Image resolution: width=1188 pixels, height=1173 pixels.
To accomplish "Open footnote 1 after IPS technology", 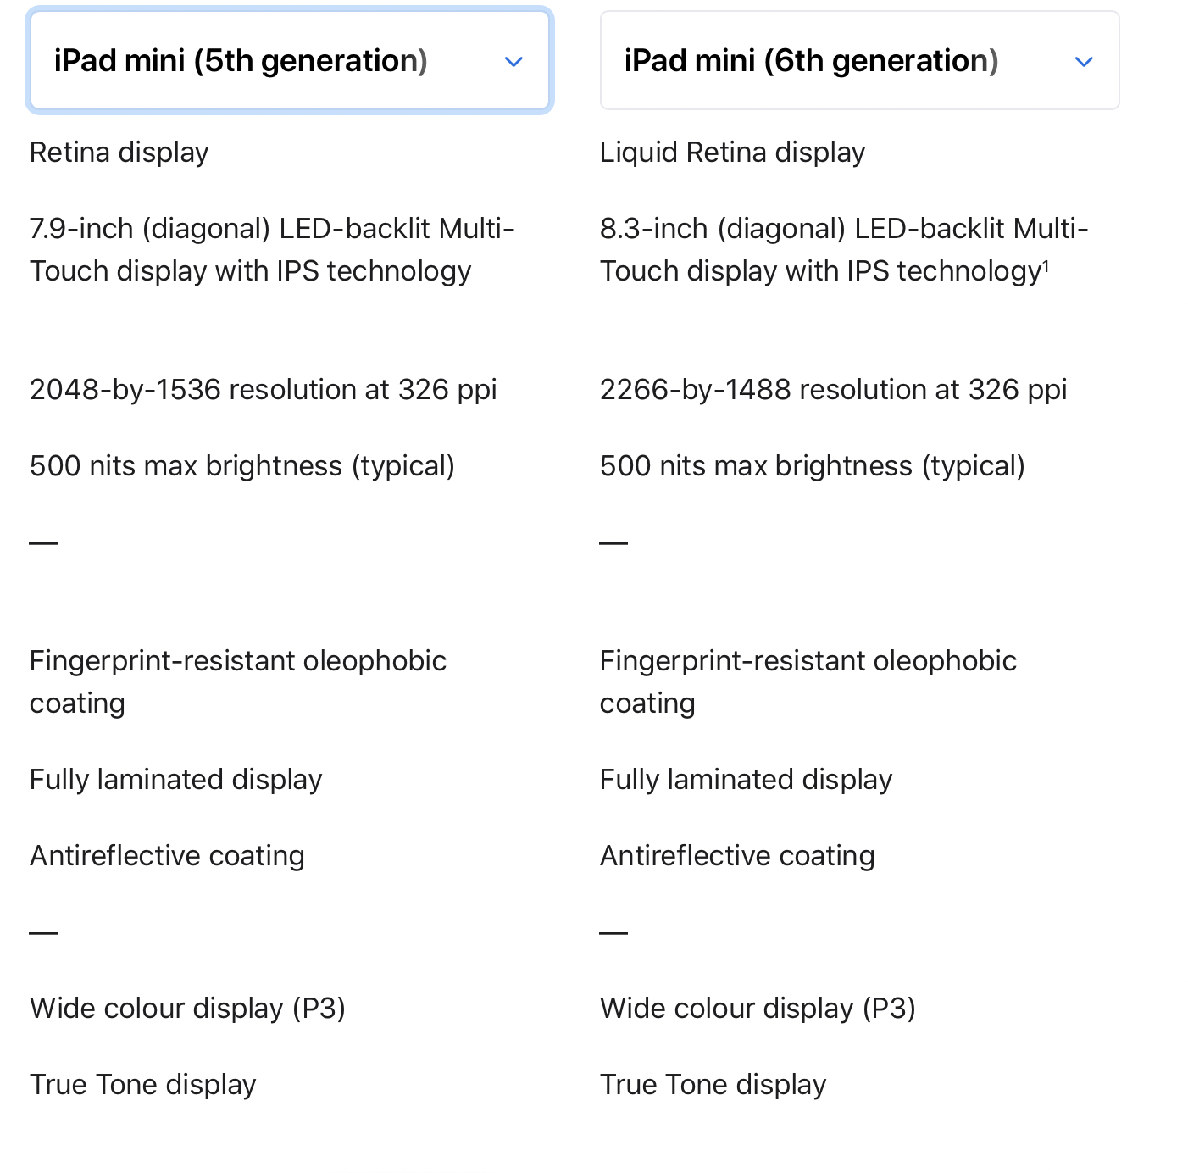I will pyautogui.click(x=1046, y=265).
